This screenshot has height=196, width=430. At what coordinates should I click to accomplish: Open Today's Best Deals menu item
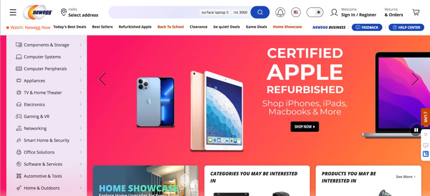click(x=70, y=27)
